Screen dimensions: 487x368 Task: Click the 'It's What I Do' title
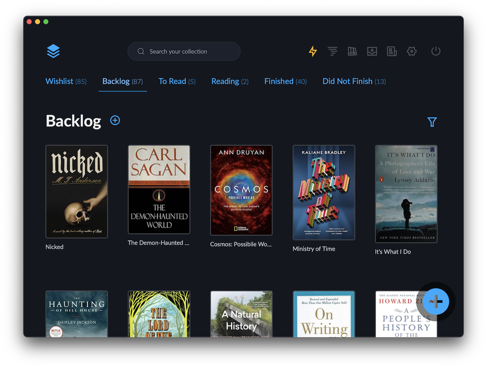pos(393,252)
